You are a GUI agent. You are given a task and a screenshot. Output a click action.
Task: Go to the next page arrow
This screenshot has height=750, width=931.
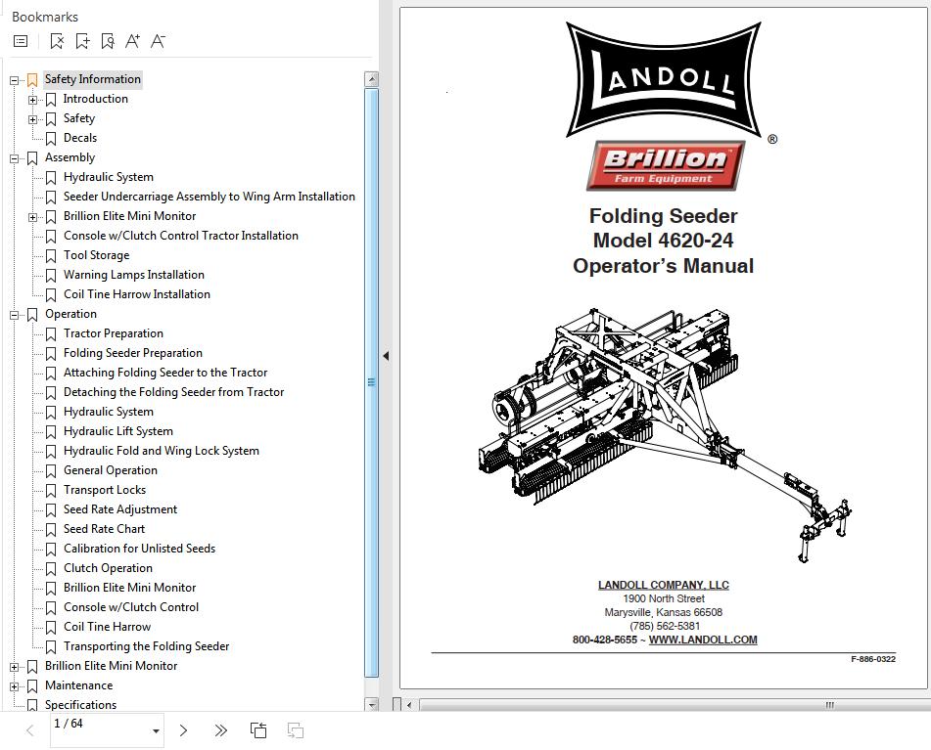[x=183, y=730]
